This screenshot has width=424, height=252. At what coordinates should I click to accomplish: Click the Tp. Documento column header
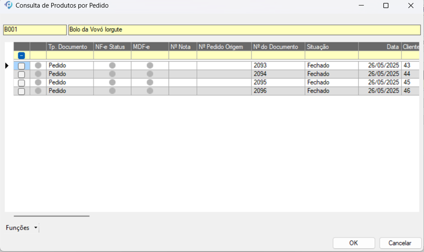point(69,47)
